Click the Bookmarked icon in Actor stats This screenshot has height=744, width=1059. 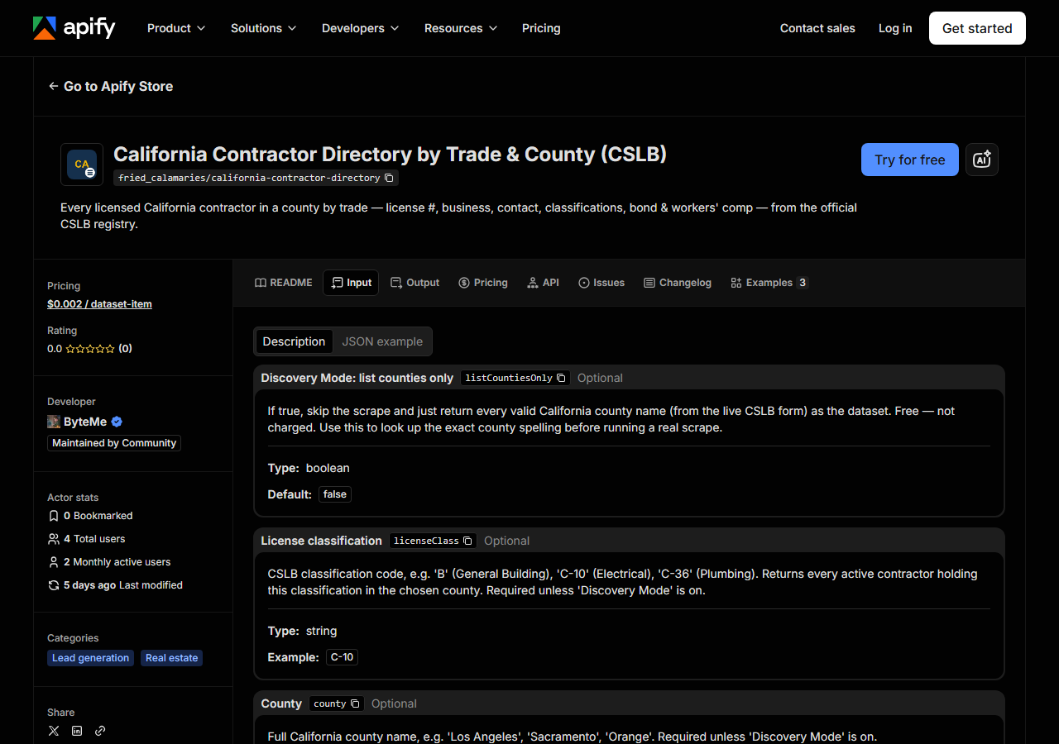(54, 516)
